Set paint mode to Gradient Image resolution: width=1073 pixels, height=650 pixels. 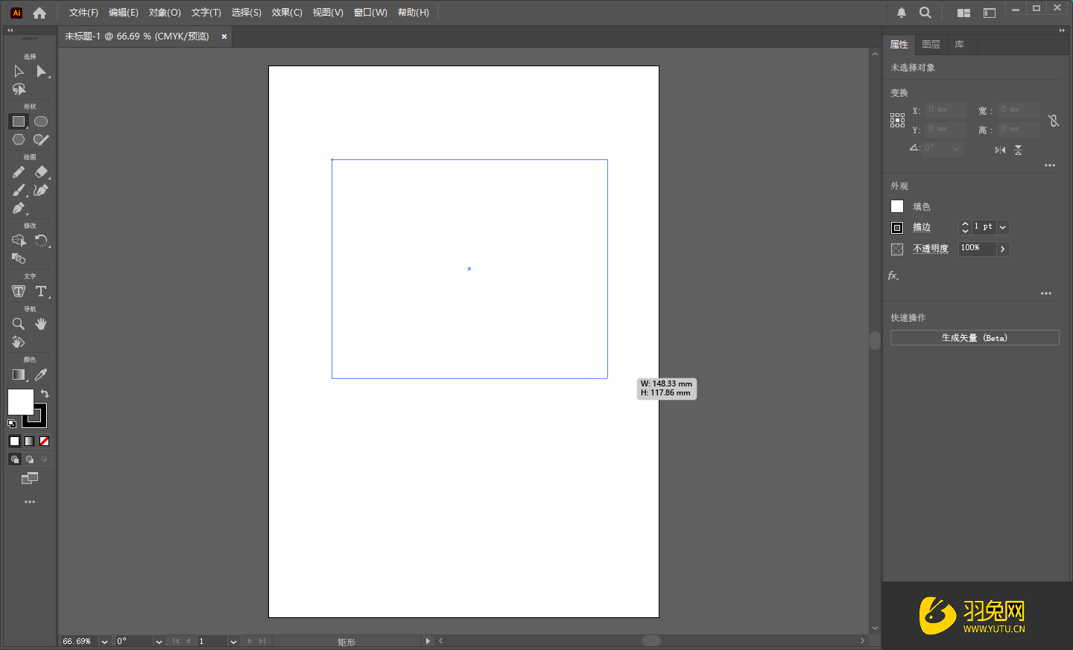[29, 441]
